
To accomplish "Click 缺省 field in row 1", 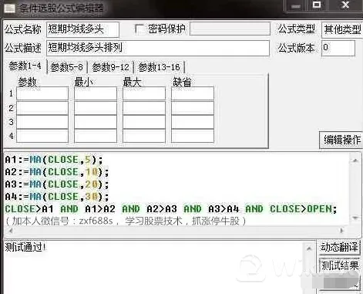I will coord(193,93).
